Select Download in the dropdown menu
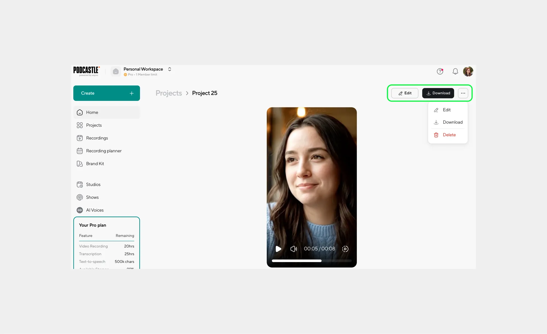This screenshot has width=547, height=334. [x=452, y=122]
